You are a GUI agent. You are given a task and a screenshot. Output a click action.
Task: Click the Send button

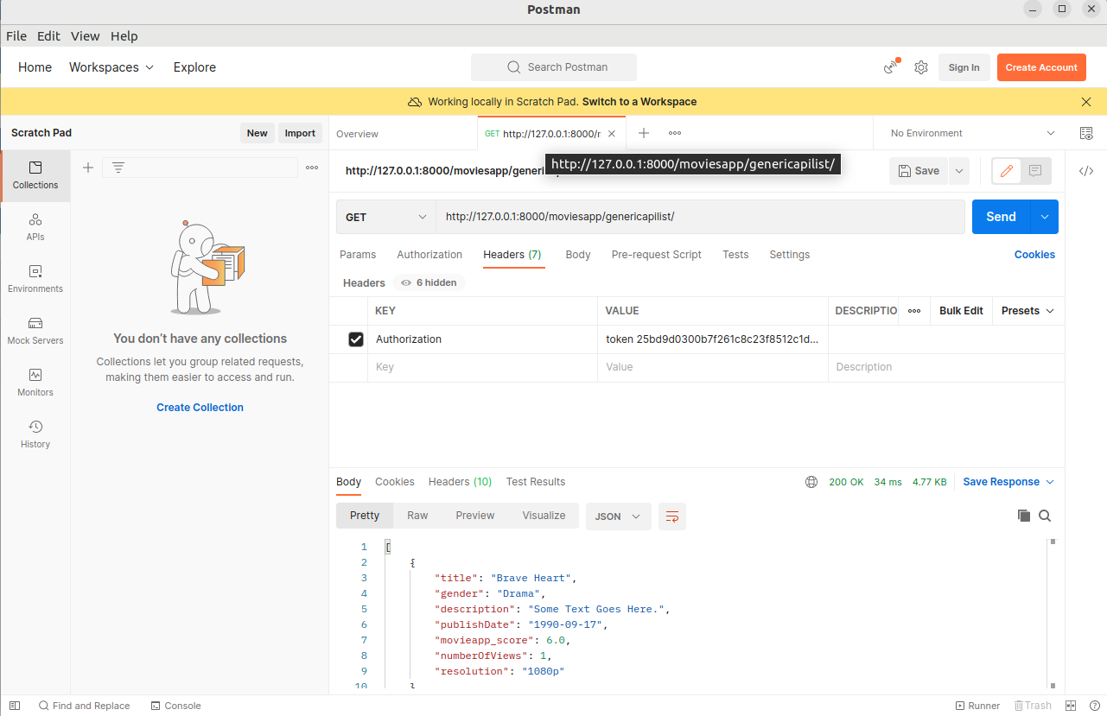coord(1001,217)
